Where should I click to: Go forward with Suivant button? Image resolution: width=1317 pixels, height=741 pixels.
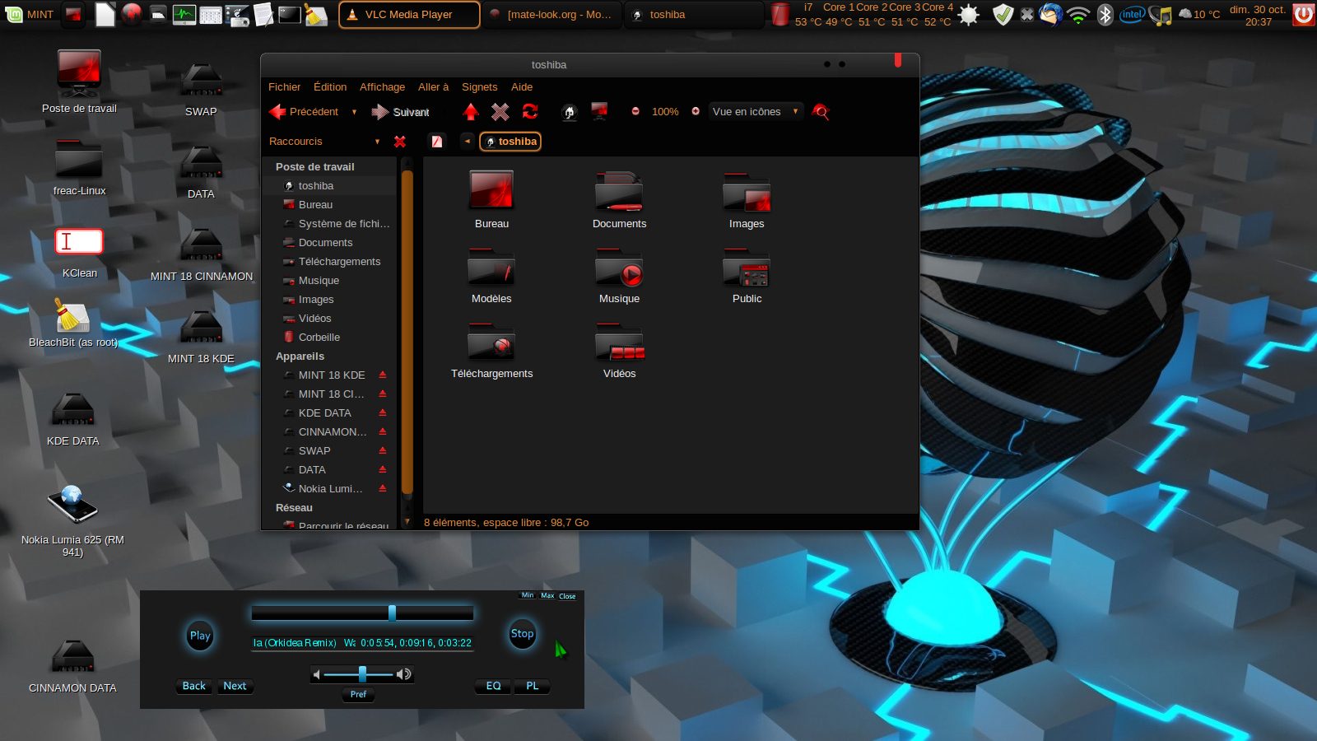pos(401,111)
